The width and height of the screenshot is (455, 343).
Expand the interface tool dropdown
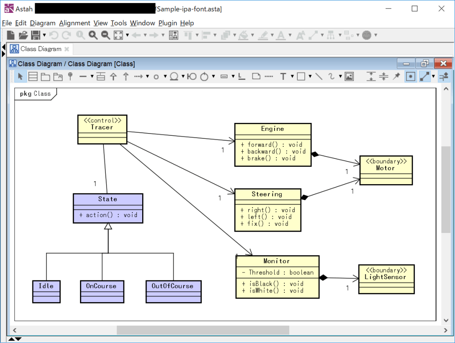pyautogui.click(x=165, y=76)
